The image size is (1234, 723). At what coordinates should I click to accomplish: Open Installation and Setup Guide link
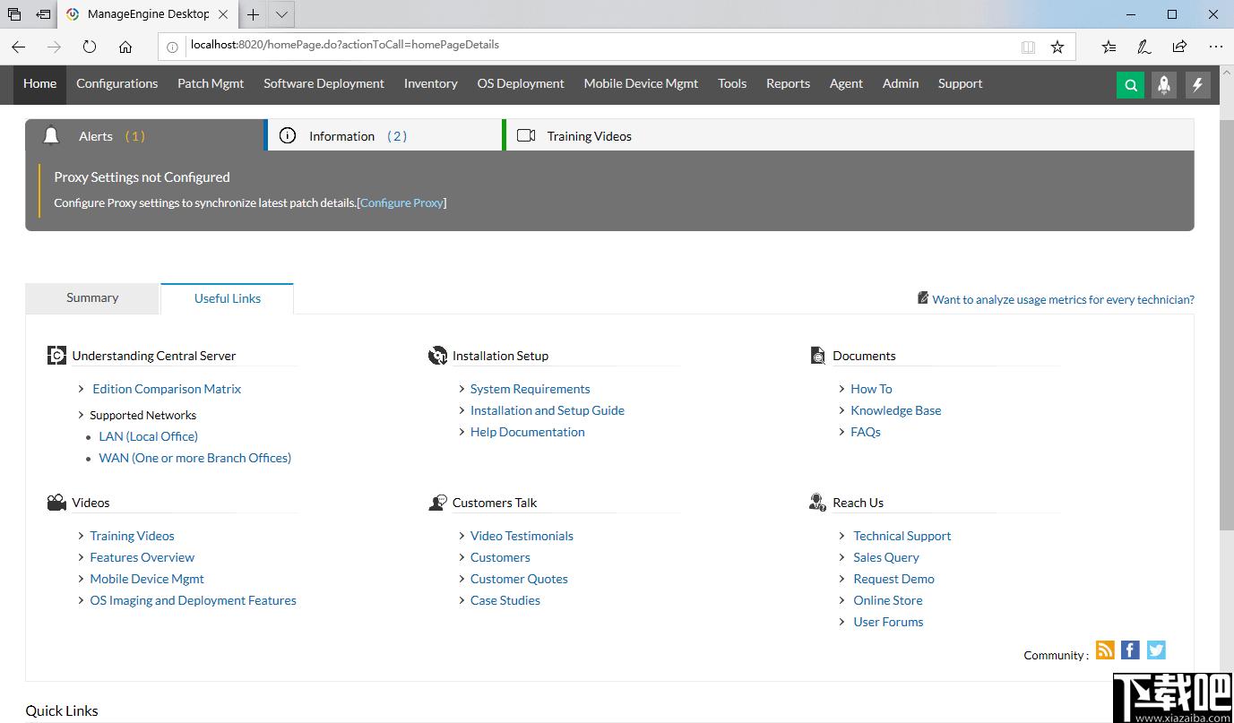pos(548,410)
